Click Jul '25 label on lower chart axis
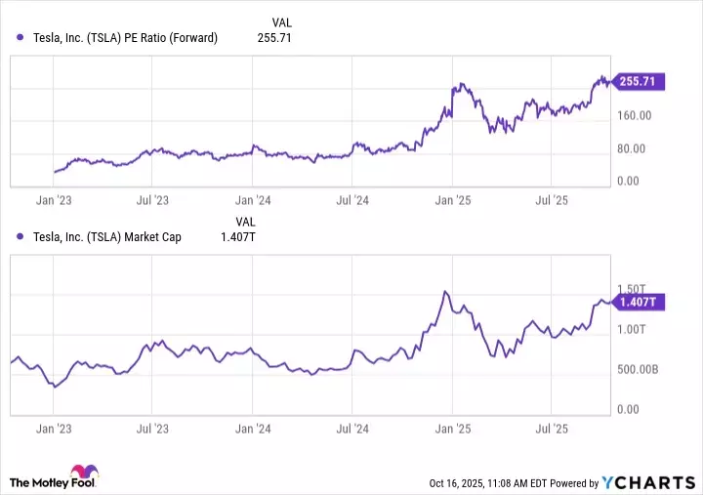703x495 pixels. coord(553,428)
